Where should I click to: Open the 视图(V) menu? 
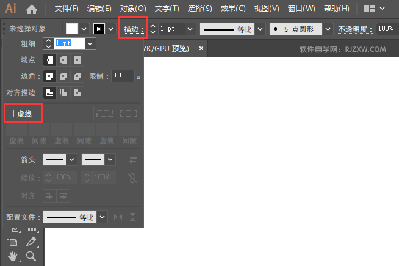(267, 9)
